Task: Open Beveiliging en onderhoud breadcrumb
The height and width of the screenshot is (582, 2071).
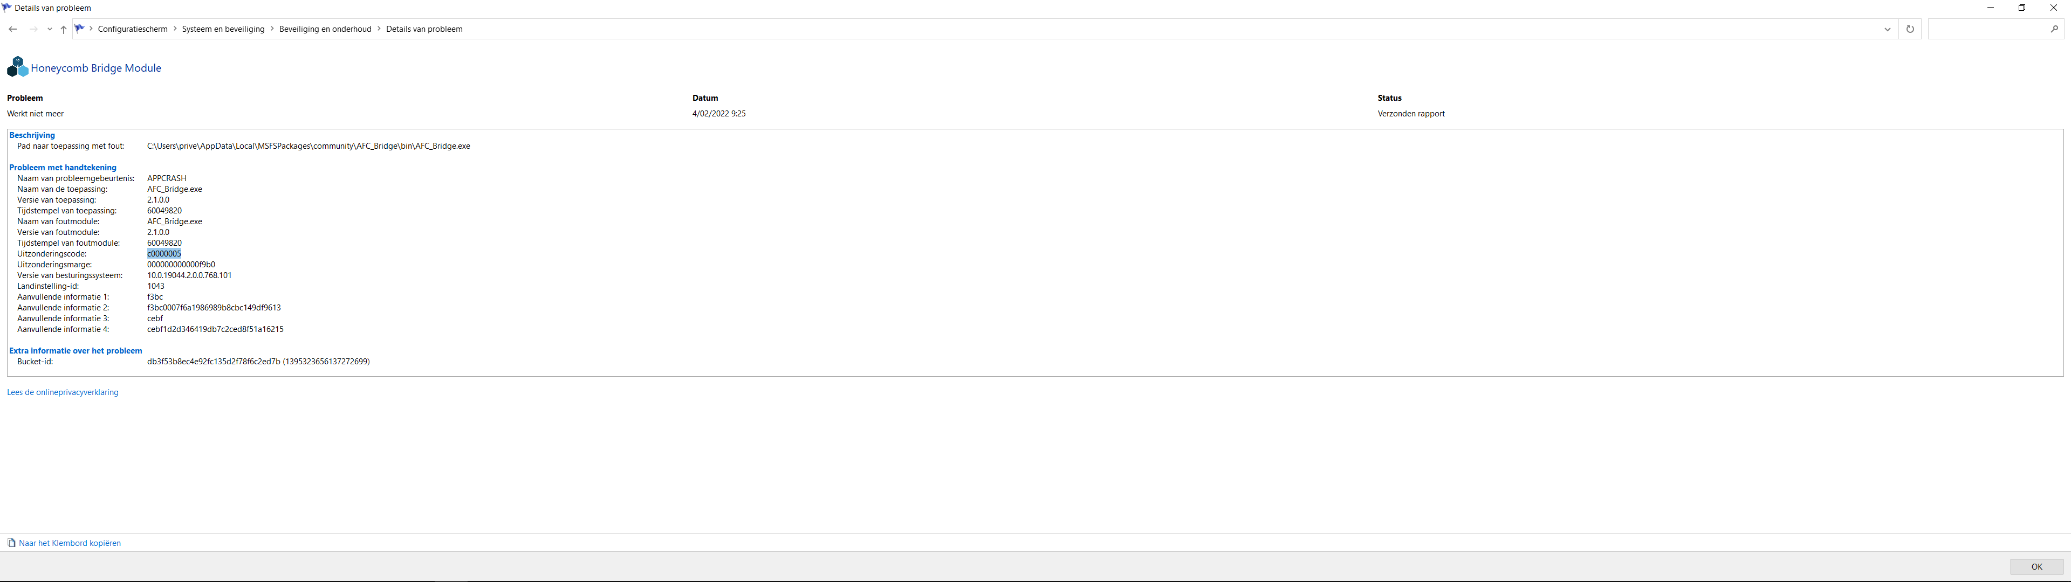Action: 325,29
